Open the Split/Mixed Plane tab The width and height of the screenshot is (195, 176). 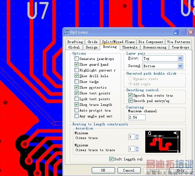(x=118, y=42)
